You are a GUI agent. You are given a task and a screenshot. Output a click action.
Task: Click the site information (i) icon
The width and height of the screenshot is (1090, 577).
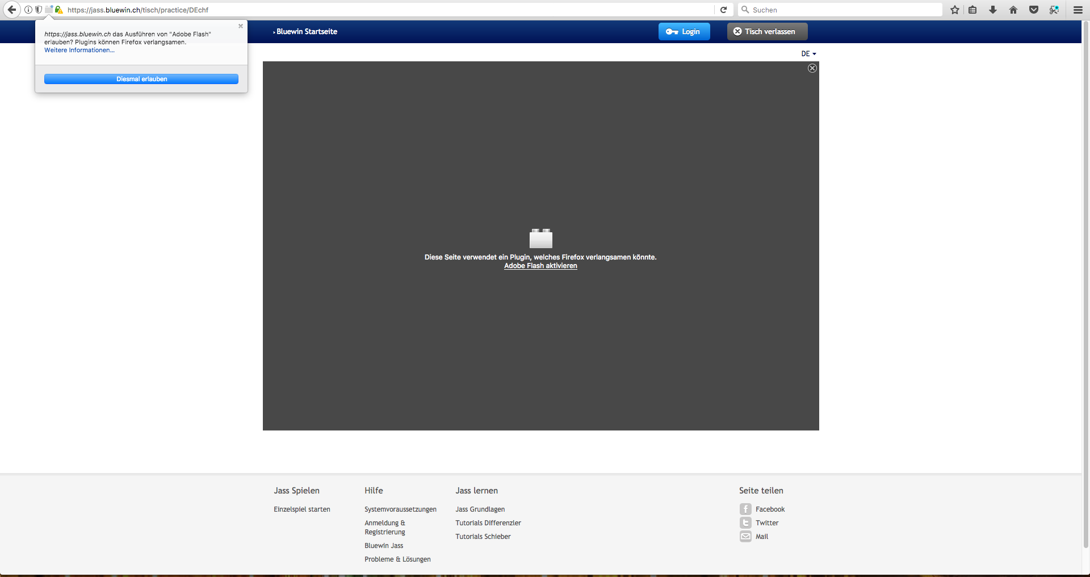28,10
